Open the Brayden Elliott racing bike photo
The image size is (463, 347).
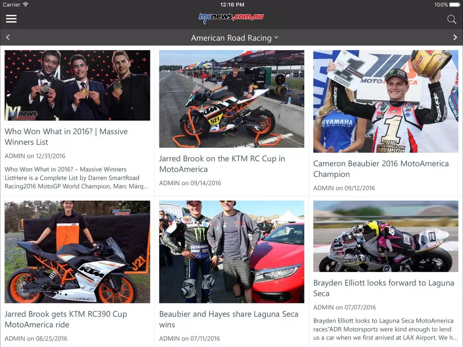click(x=386, y=236)
